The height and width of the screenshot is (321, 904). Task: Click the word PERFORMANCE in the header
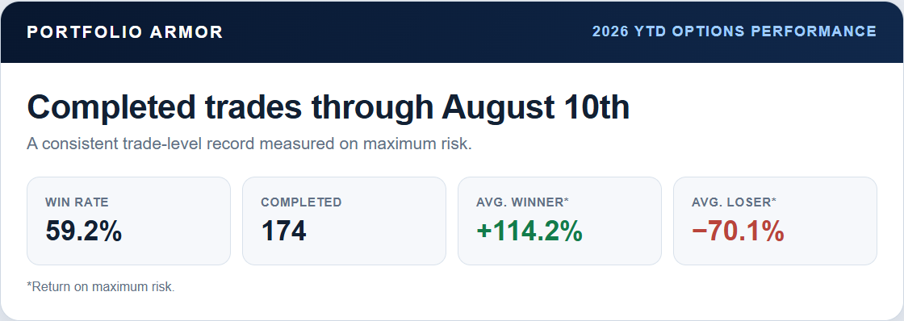(814, 31)
